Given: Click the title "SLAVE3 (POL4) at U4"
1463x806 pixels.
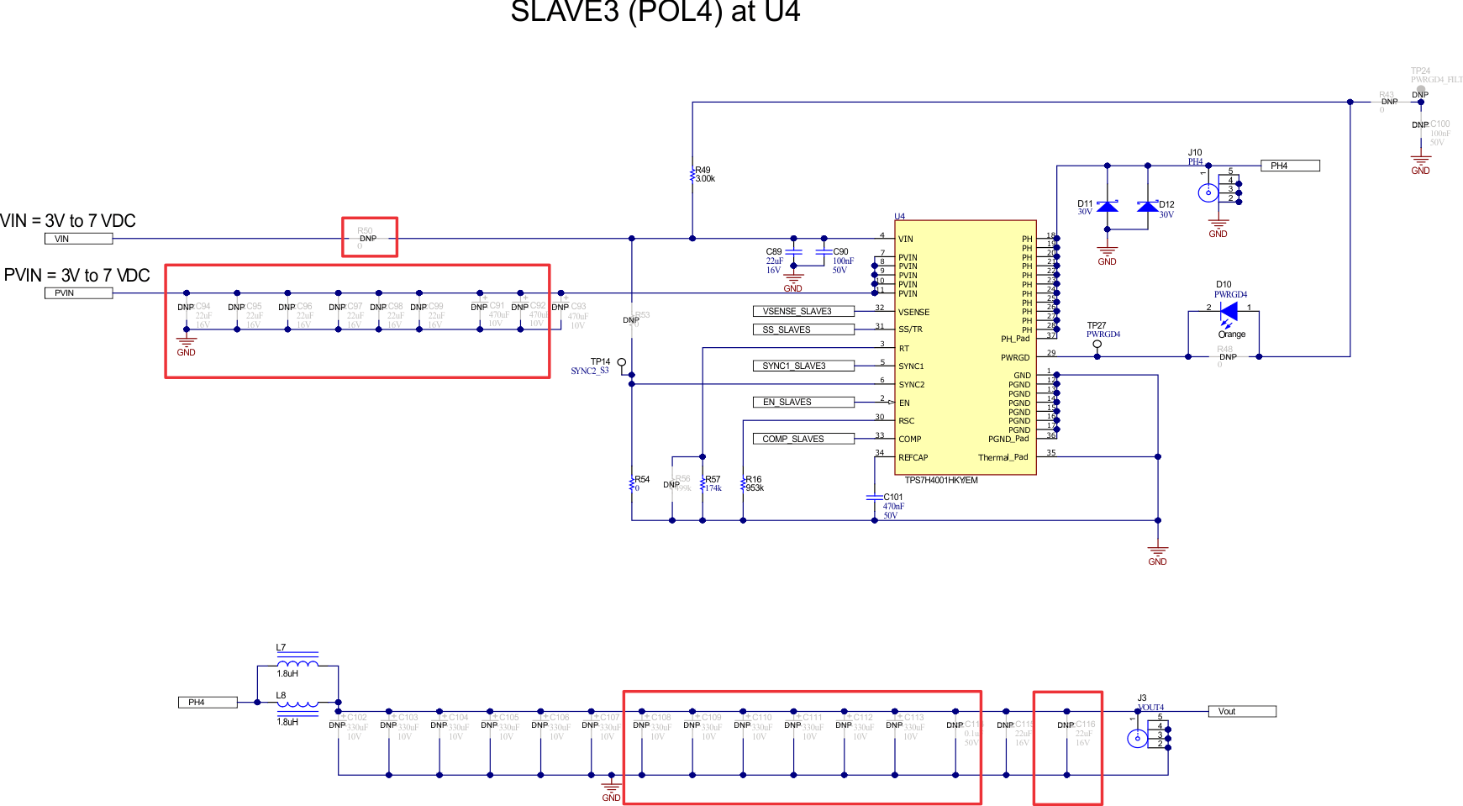Looking at the screenshot, I should tap(655, 12).
